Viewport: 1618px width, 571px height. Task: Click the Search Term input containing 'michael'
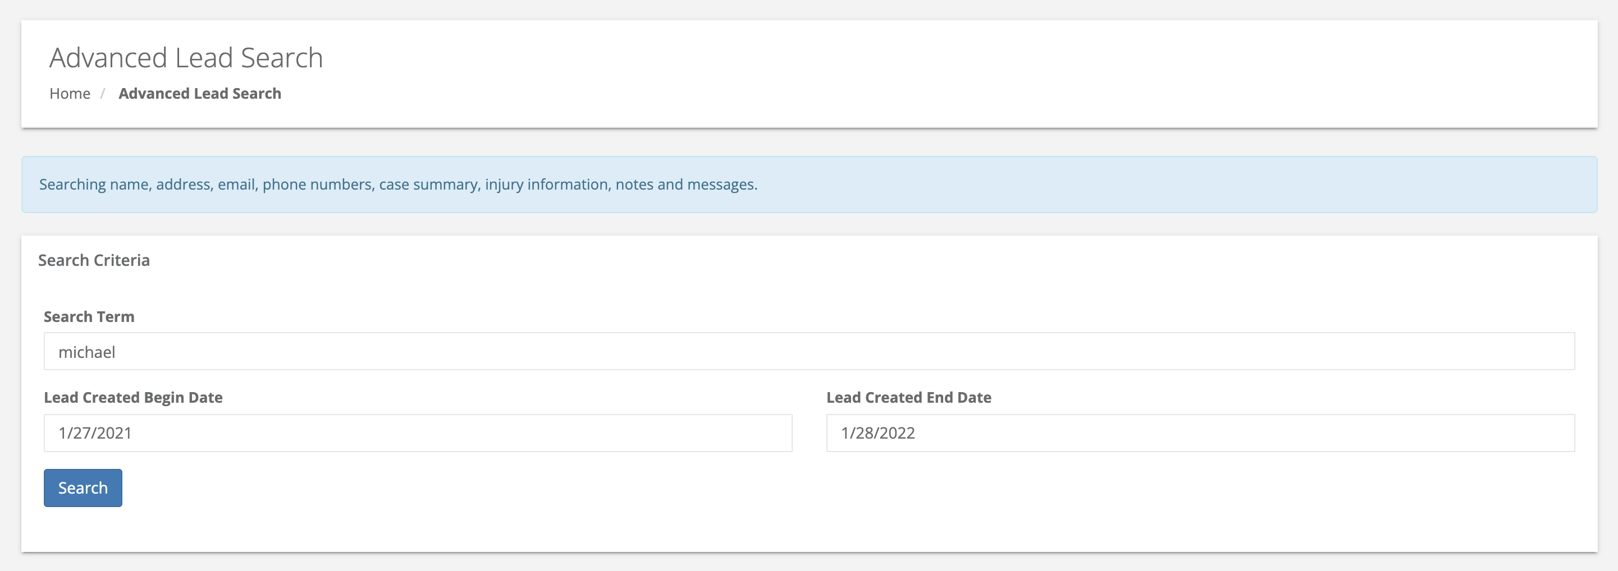tap(809, 351)
